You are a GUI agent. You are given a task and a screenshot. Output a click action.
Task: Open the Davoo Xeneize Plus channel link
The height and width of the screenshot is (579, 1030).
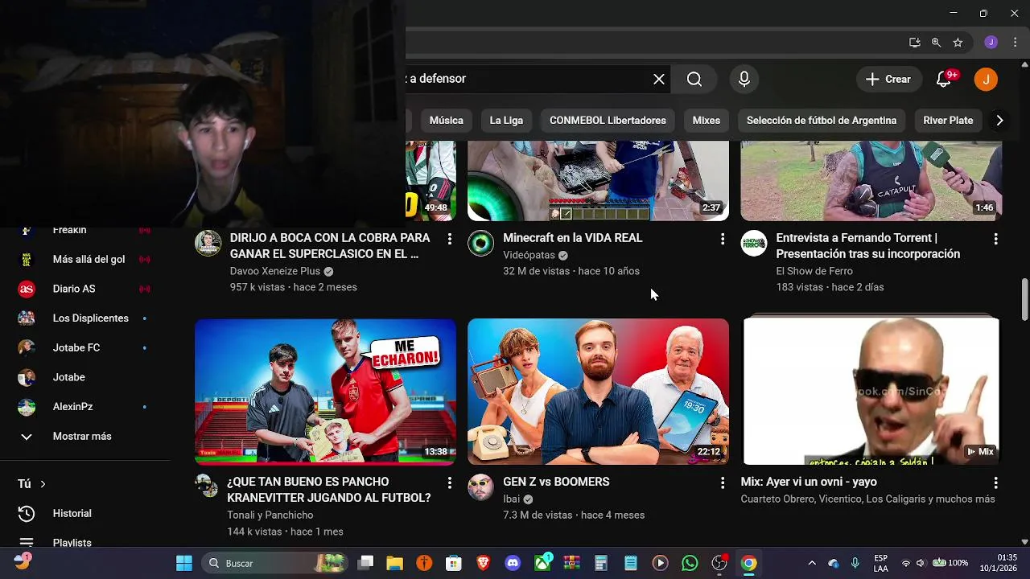coord(275,271)
